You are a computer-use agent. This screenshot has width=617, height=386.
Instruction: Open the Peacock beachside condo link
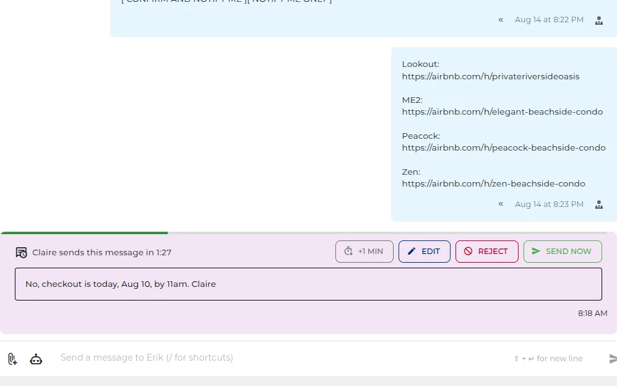pos(504,147)
